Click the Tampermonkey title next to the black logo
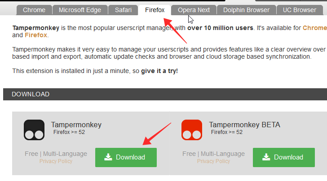327x181 pixels. (x=76, y=125)
